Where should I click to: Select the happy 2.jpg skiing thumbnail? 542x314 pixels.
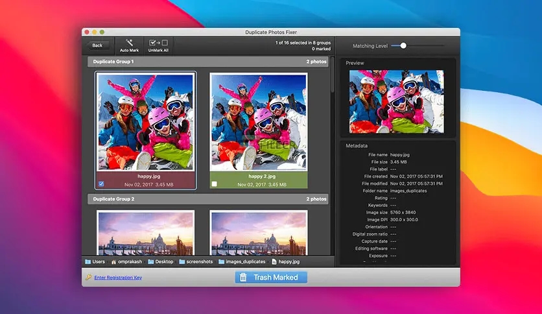(259, 121)
